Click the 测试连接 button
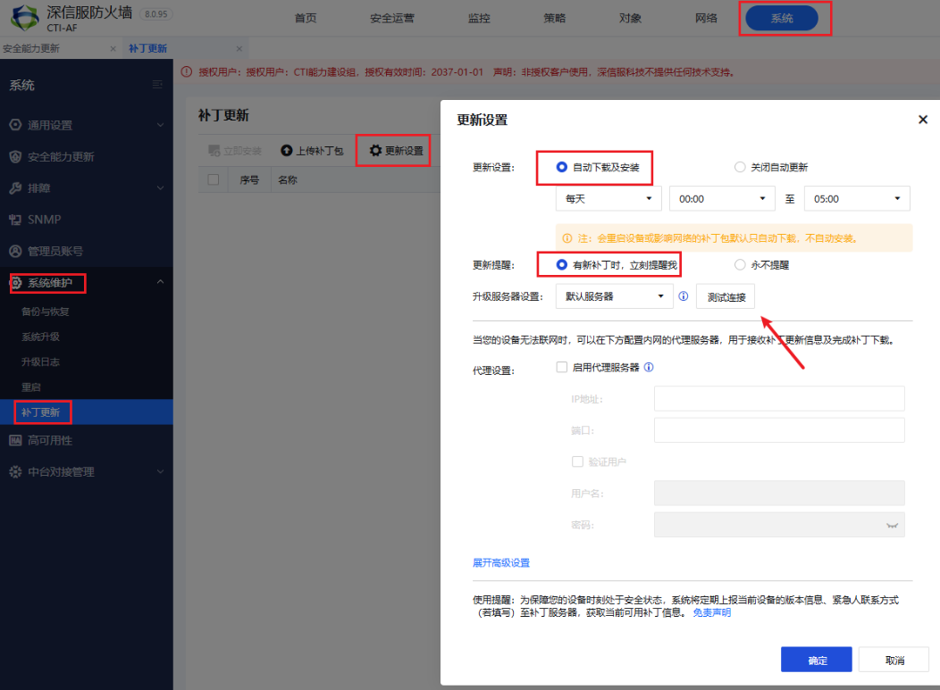The width and height of the screenshot is (940, 690). [726, 296]
